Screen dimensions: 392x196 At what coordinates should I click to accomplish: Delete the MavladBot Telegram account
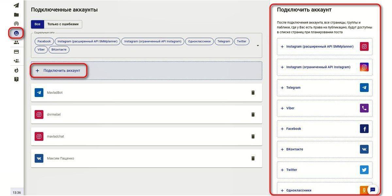coord(253,93)
